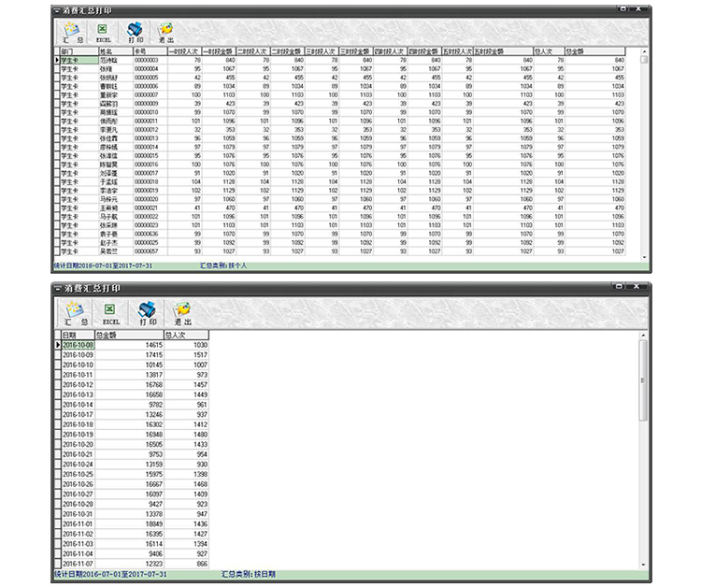This screenshot has width=701, height=587.
Task: Select the row selector for card 00000004
Action: point(57,69)
